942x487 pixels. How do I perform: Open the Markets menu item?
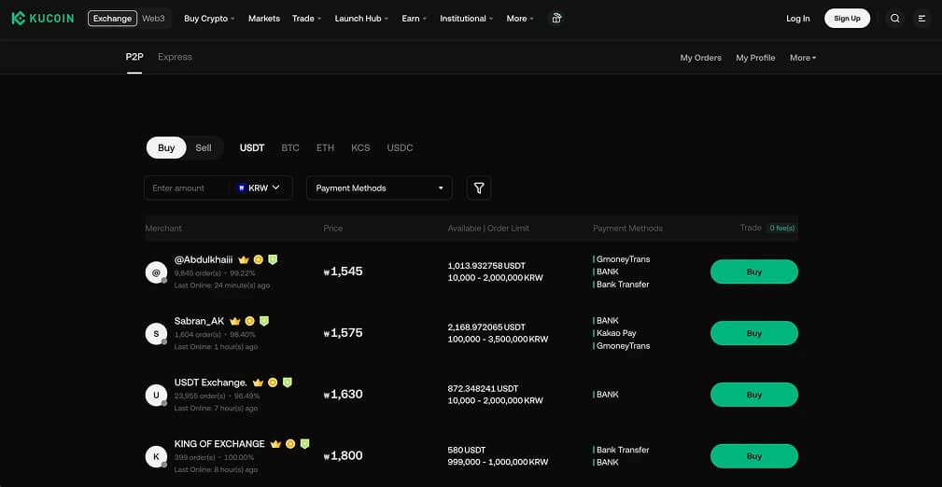263,19
